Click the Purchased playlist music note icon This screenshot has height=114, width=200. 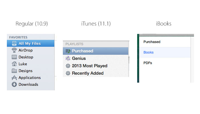tap(68, 51)
